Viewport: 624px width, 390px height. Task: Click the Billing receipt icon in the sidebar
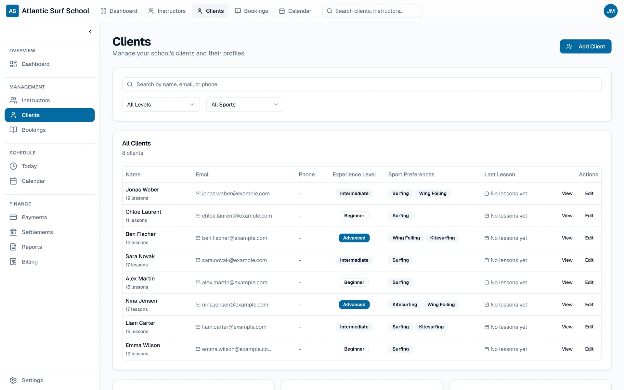[13, 262]
